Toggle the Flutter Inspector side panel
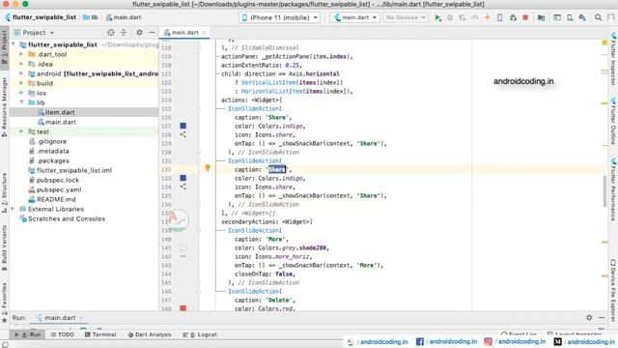This screenshot has height=348, width=618. (613, 59)
